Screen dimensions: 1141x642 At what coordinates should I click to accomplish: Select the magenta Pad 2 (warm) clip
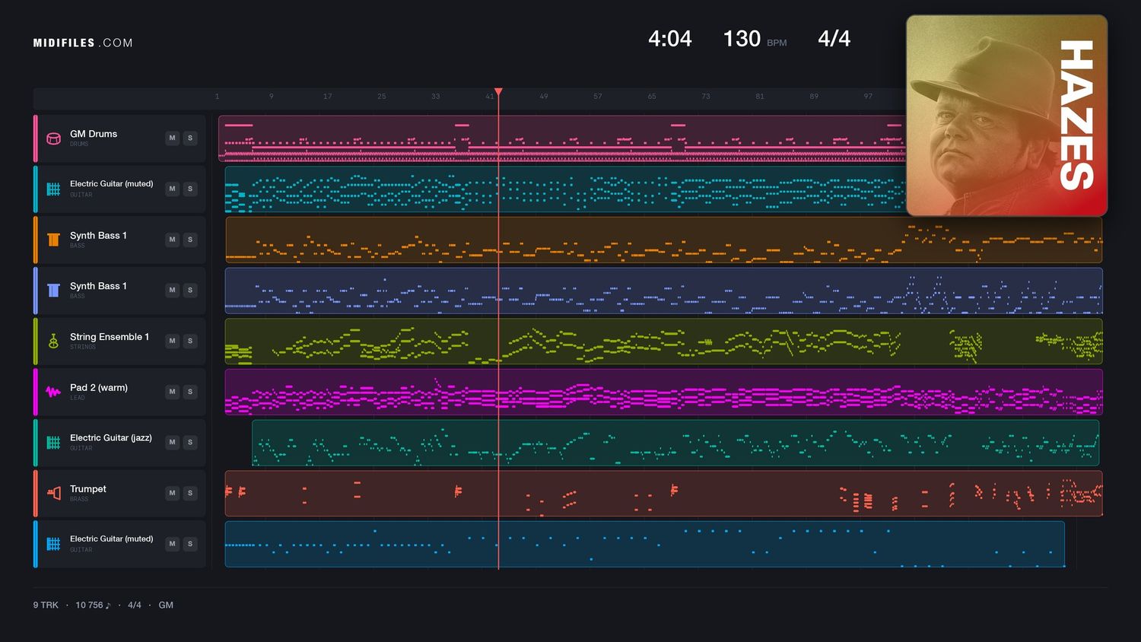pyautogui.click(x=663, y=392)
